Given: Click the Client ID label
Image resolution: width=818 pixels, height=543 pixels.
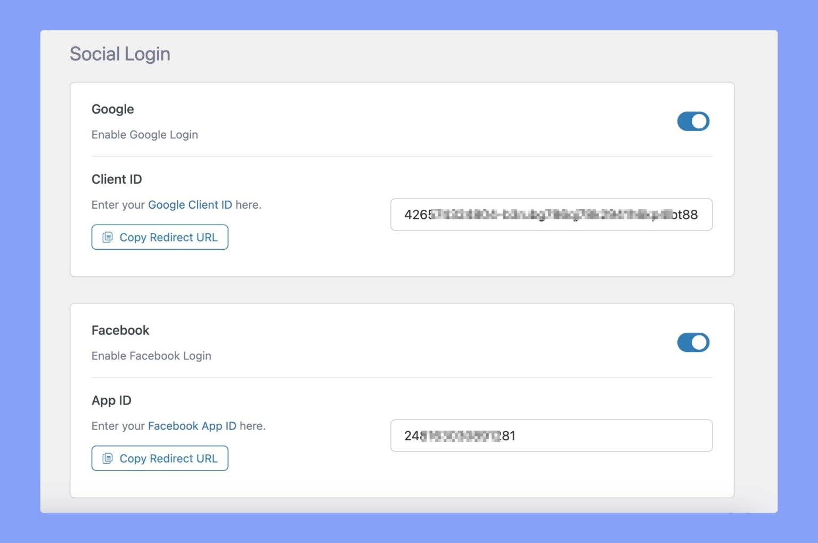Looking at the screenshot, I should pos(117,179).
